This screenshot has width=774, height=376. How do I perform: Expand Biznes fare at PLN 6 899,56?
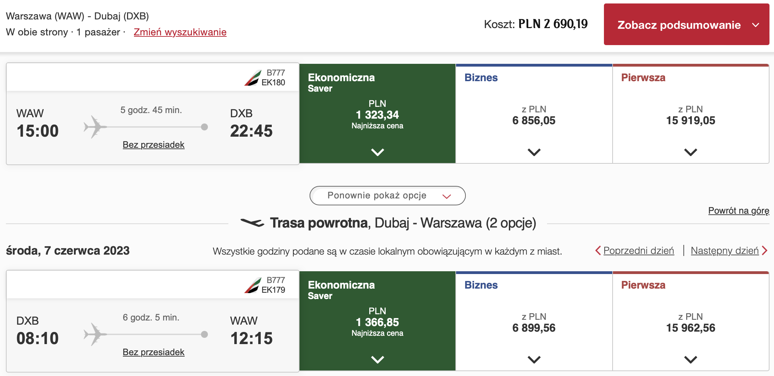pyautogui.click(x=534, y=359)
